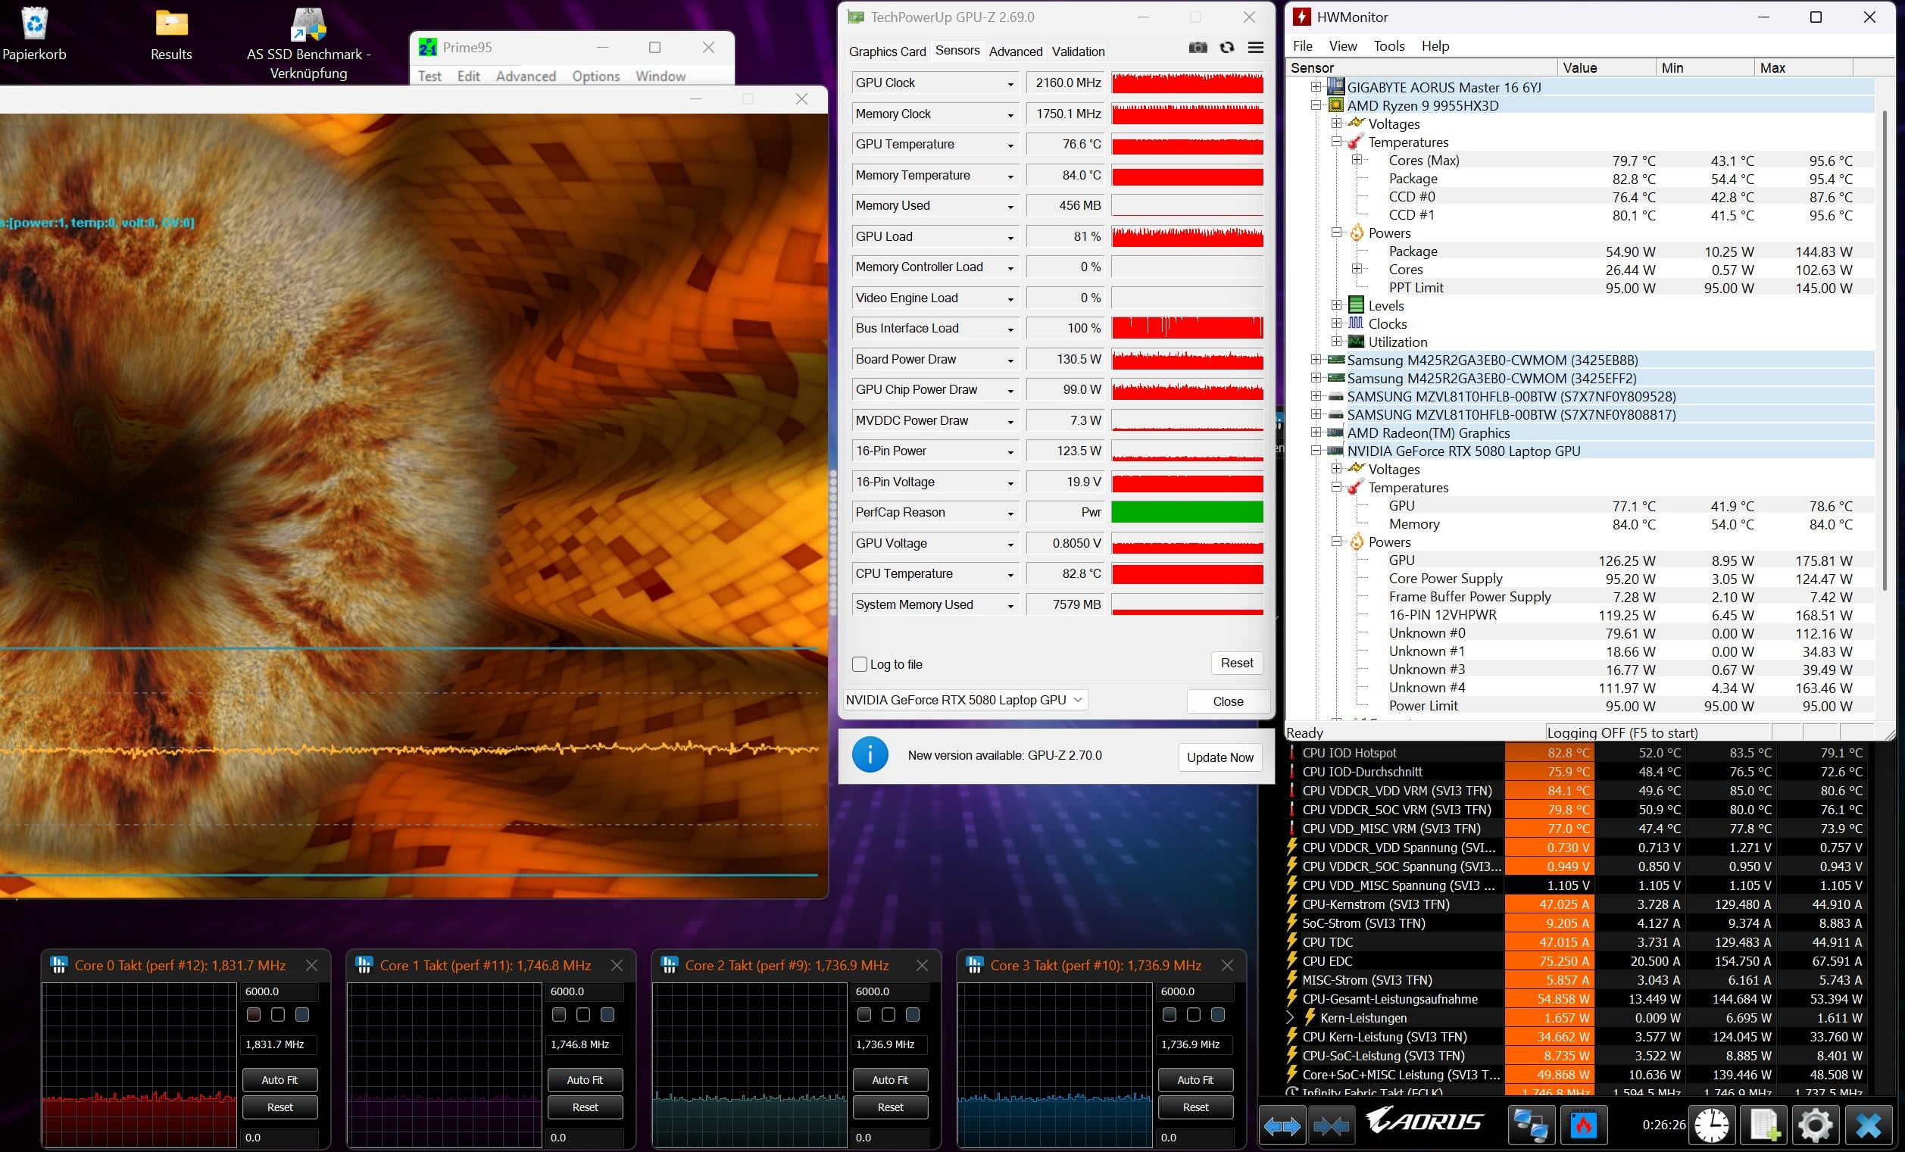Click the 0.0 minimum field in Core 3 graph
The height and width of the screenshot is (1152, 1905).
pos(1195,1138)
